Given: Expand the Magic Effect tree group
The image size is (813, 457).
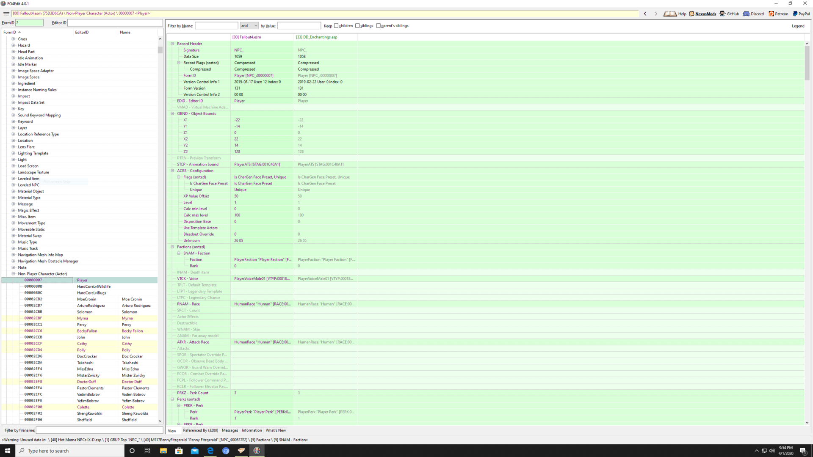Looking at the screenshot, I should click(x=13, y=210).
